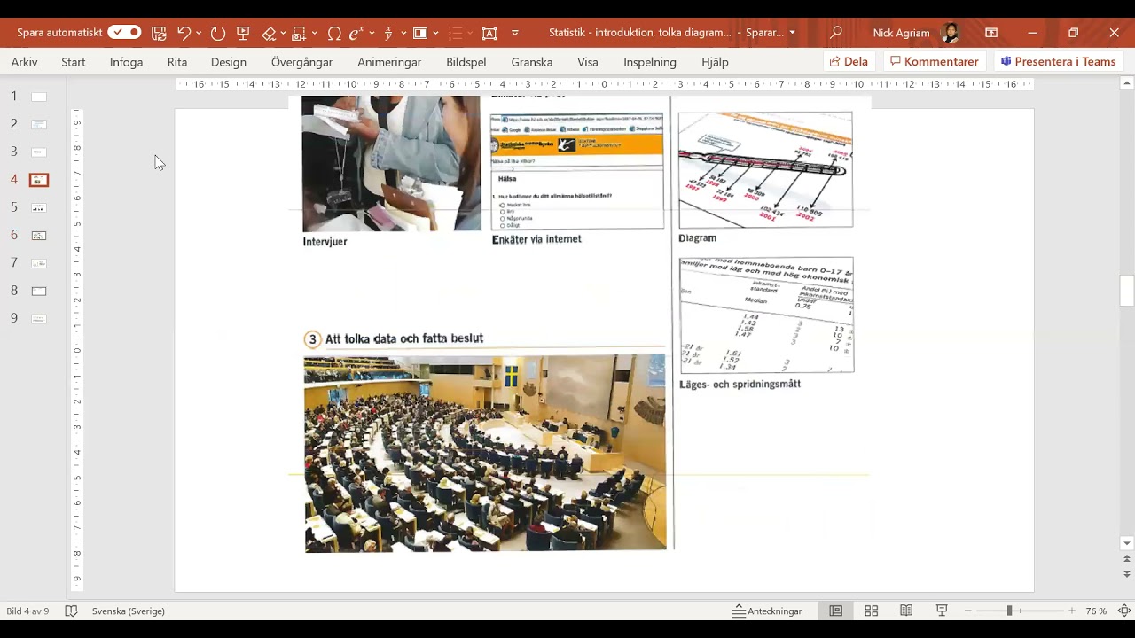Click the slide layout icon
Image resolution: width=1135 pixels, height=638 pixels.
click(x=420, y=33)
